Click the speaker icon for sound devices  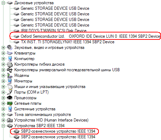coord(10,47)
